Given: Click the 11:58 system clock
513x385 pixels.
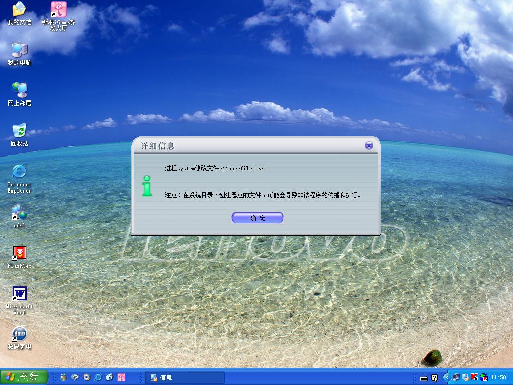Looking at the screenshot, I should [498, 378].
